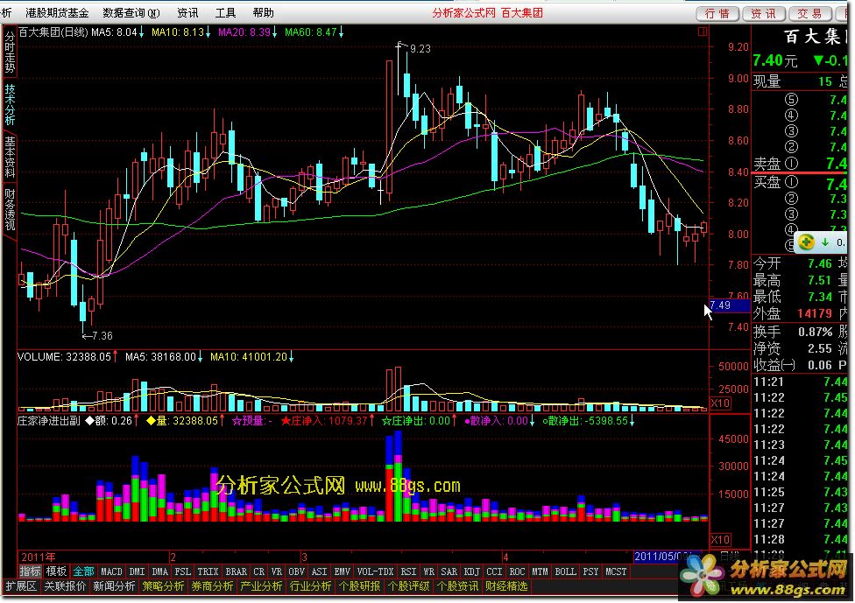Select the PSY indicator
This screenshot has height=603, width=855.
tap(590, 571)
